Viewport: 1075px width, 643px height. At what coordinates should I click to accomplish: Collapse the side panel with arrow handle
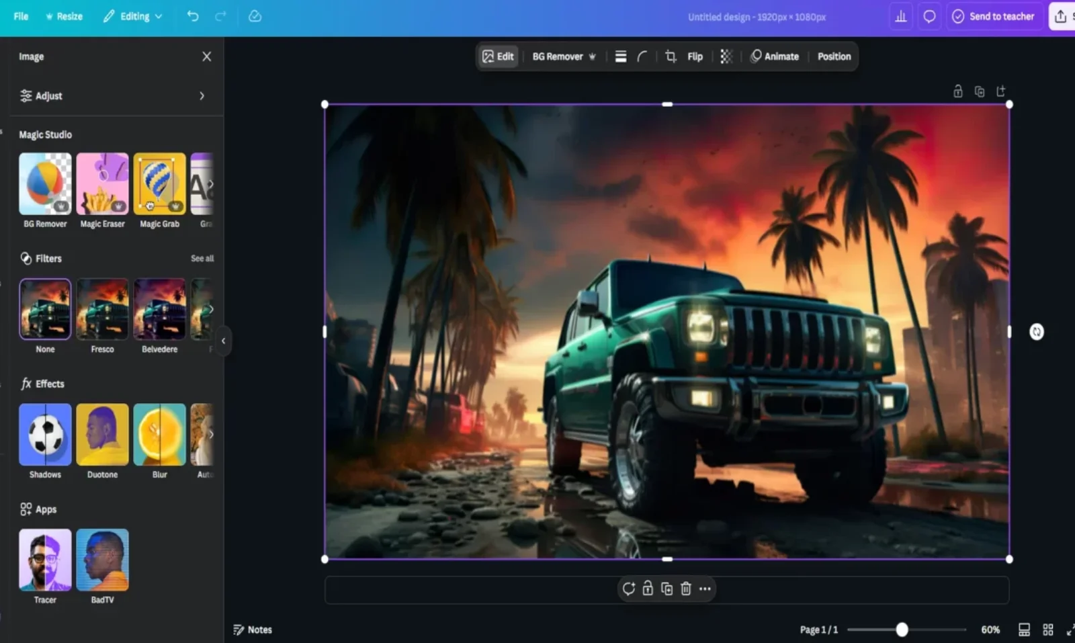[x=224, y=341]
